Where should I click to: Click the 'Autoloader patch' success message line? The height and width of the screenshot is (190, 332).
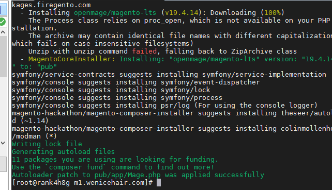click(138, 175)
